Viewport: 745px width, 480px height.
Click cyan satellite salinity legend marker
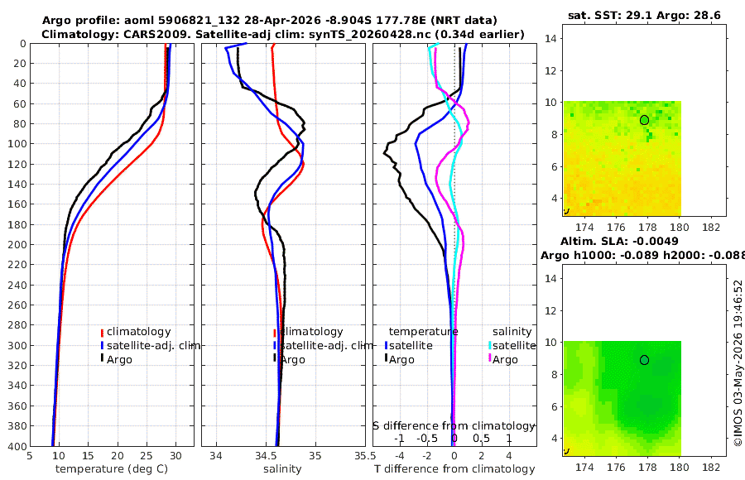coord(489,345)
